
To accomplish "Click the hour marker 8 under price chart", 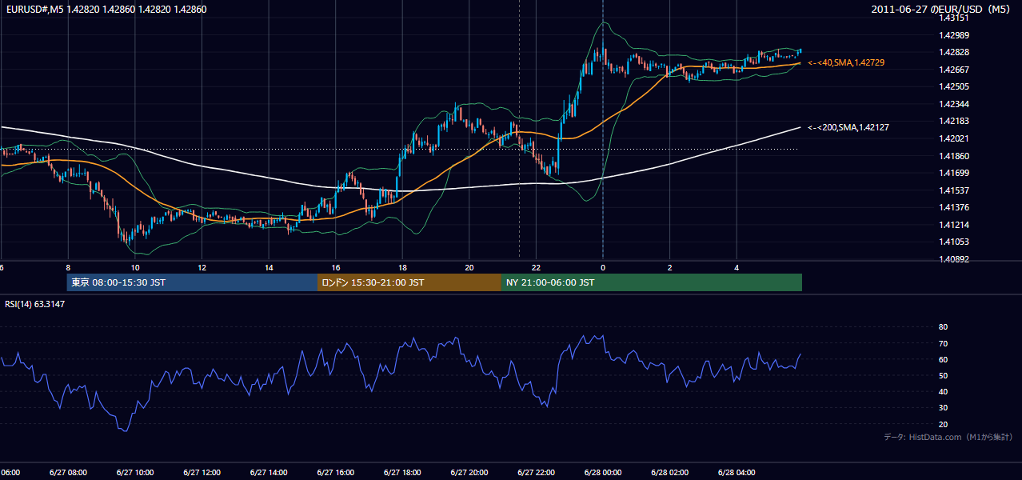I will [68, 268].
